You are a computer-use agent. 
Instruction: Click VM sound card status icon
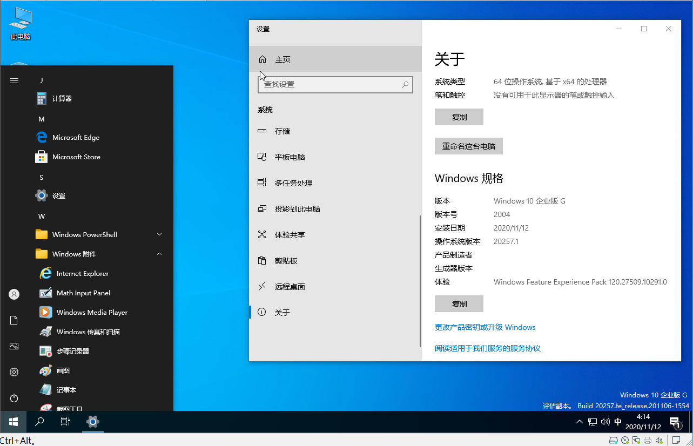pyautogui.click(x=659, y=440)
